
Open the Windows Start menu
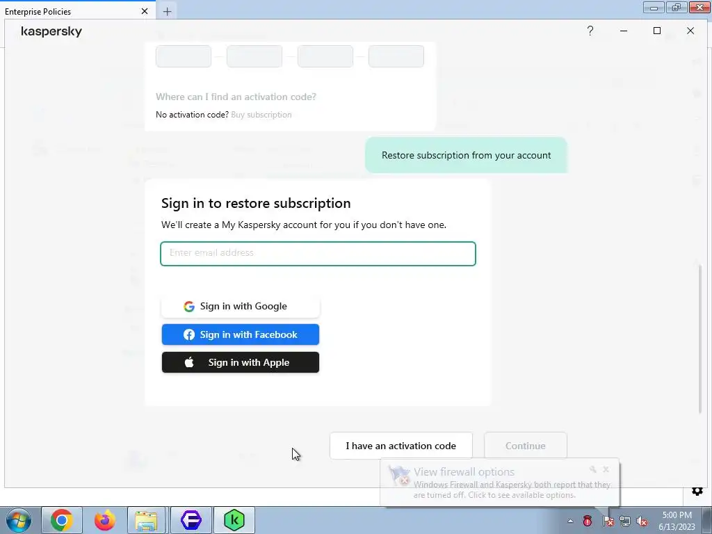coord(18,520)
